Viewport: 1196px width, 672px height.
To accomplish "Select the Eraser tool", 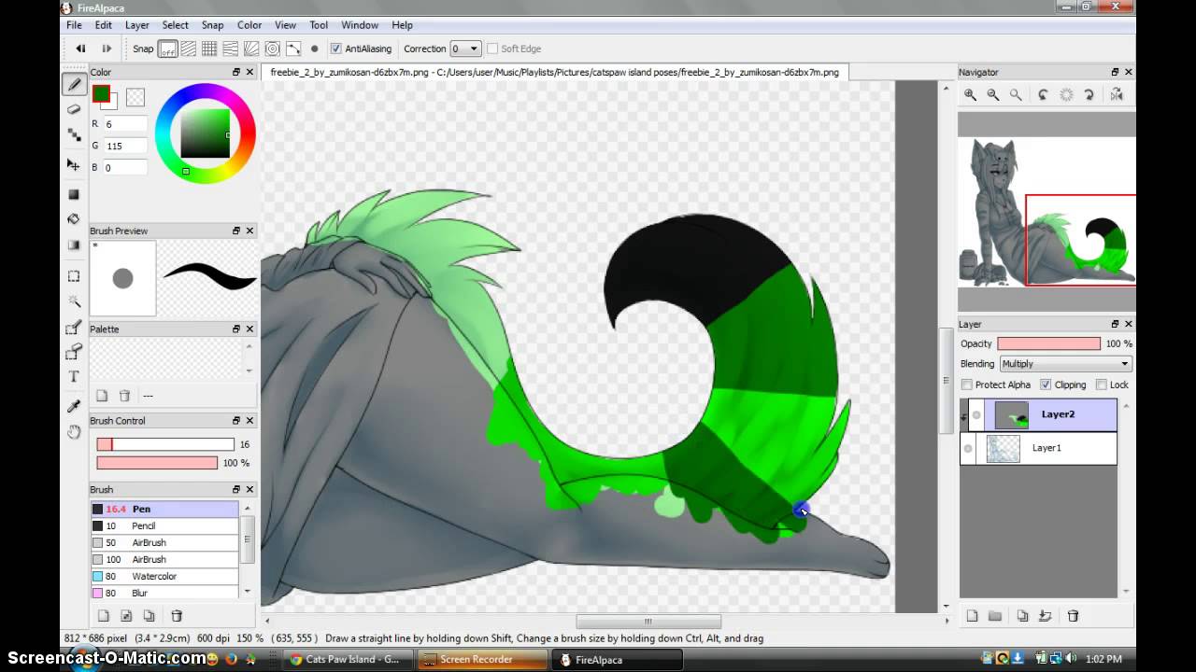I will (x=74, y=109).
